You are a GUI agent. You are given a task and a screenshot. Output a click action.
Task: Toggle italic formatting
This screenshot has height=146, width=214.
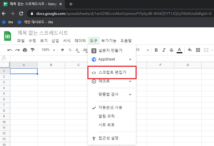[164, 50]
